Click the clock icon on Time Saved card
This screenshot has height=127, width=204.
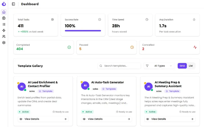click(x=147, y=19)
